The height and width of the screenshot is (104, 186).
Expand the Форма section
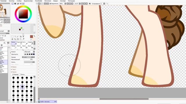click(14, 67)
